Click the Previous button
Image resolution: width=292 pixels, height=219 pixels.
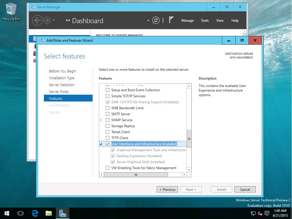point(167,189)
